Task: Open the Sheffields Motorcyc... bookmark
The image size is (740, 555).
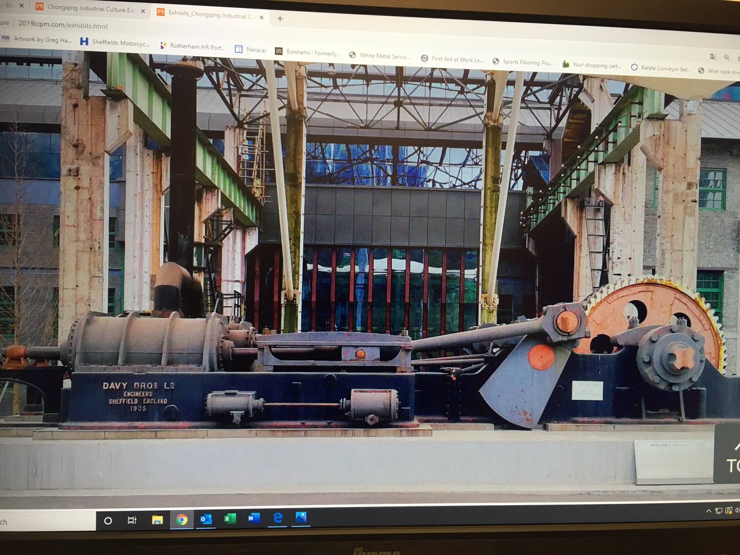Action: 115,43
